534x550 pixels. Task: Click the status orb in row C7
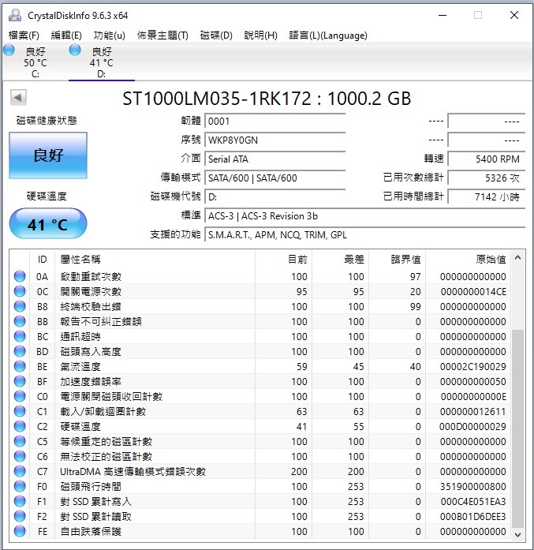coord(20,471)
